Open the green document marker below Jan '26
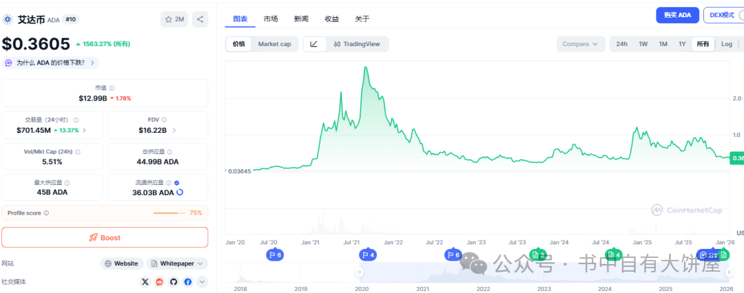The width and height of the screenshot is (744, 293). [x=723, y=255]
